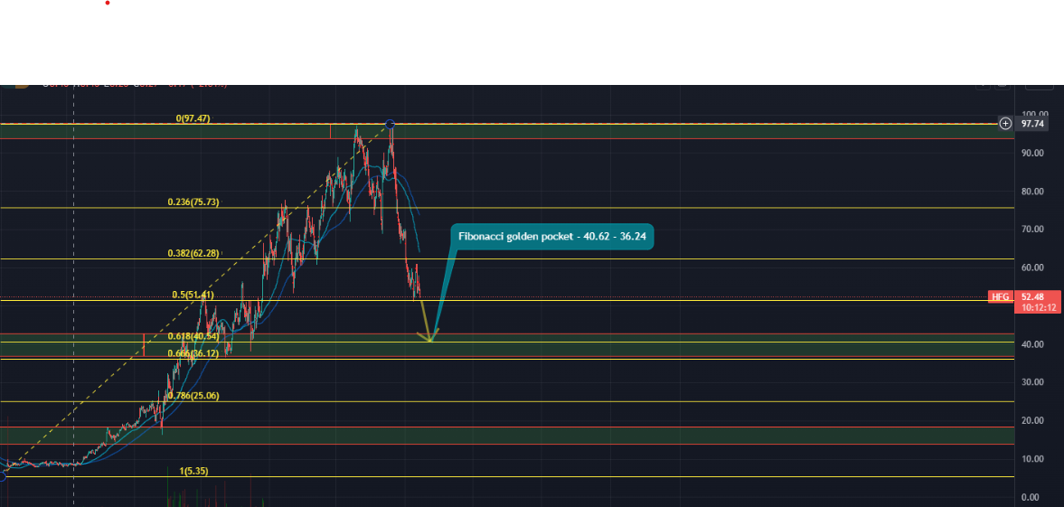Click the 0.666(36.12) Fibonacci level label
Screen dimensions: 1064x507
(x=193, y=353)
